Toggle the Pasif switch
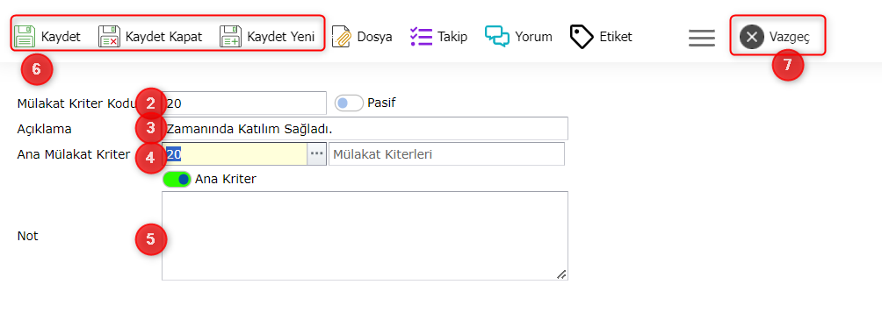This screenshot has height=320, width=882. tap(349, 103)
